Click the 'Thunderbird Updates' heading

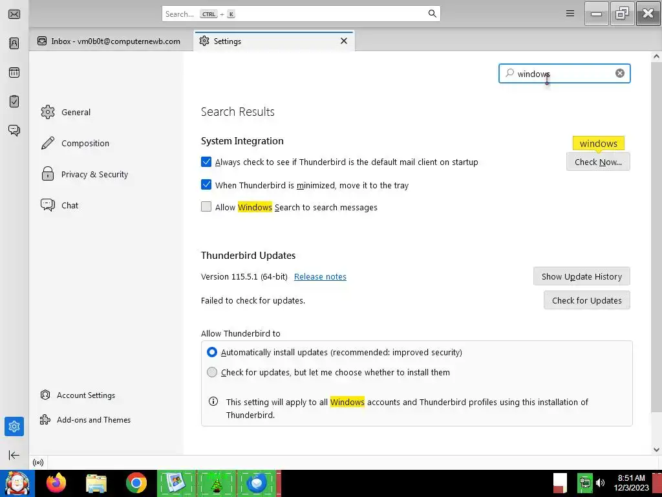pos(248,255)
